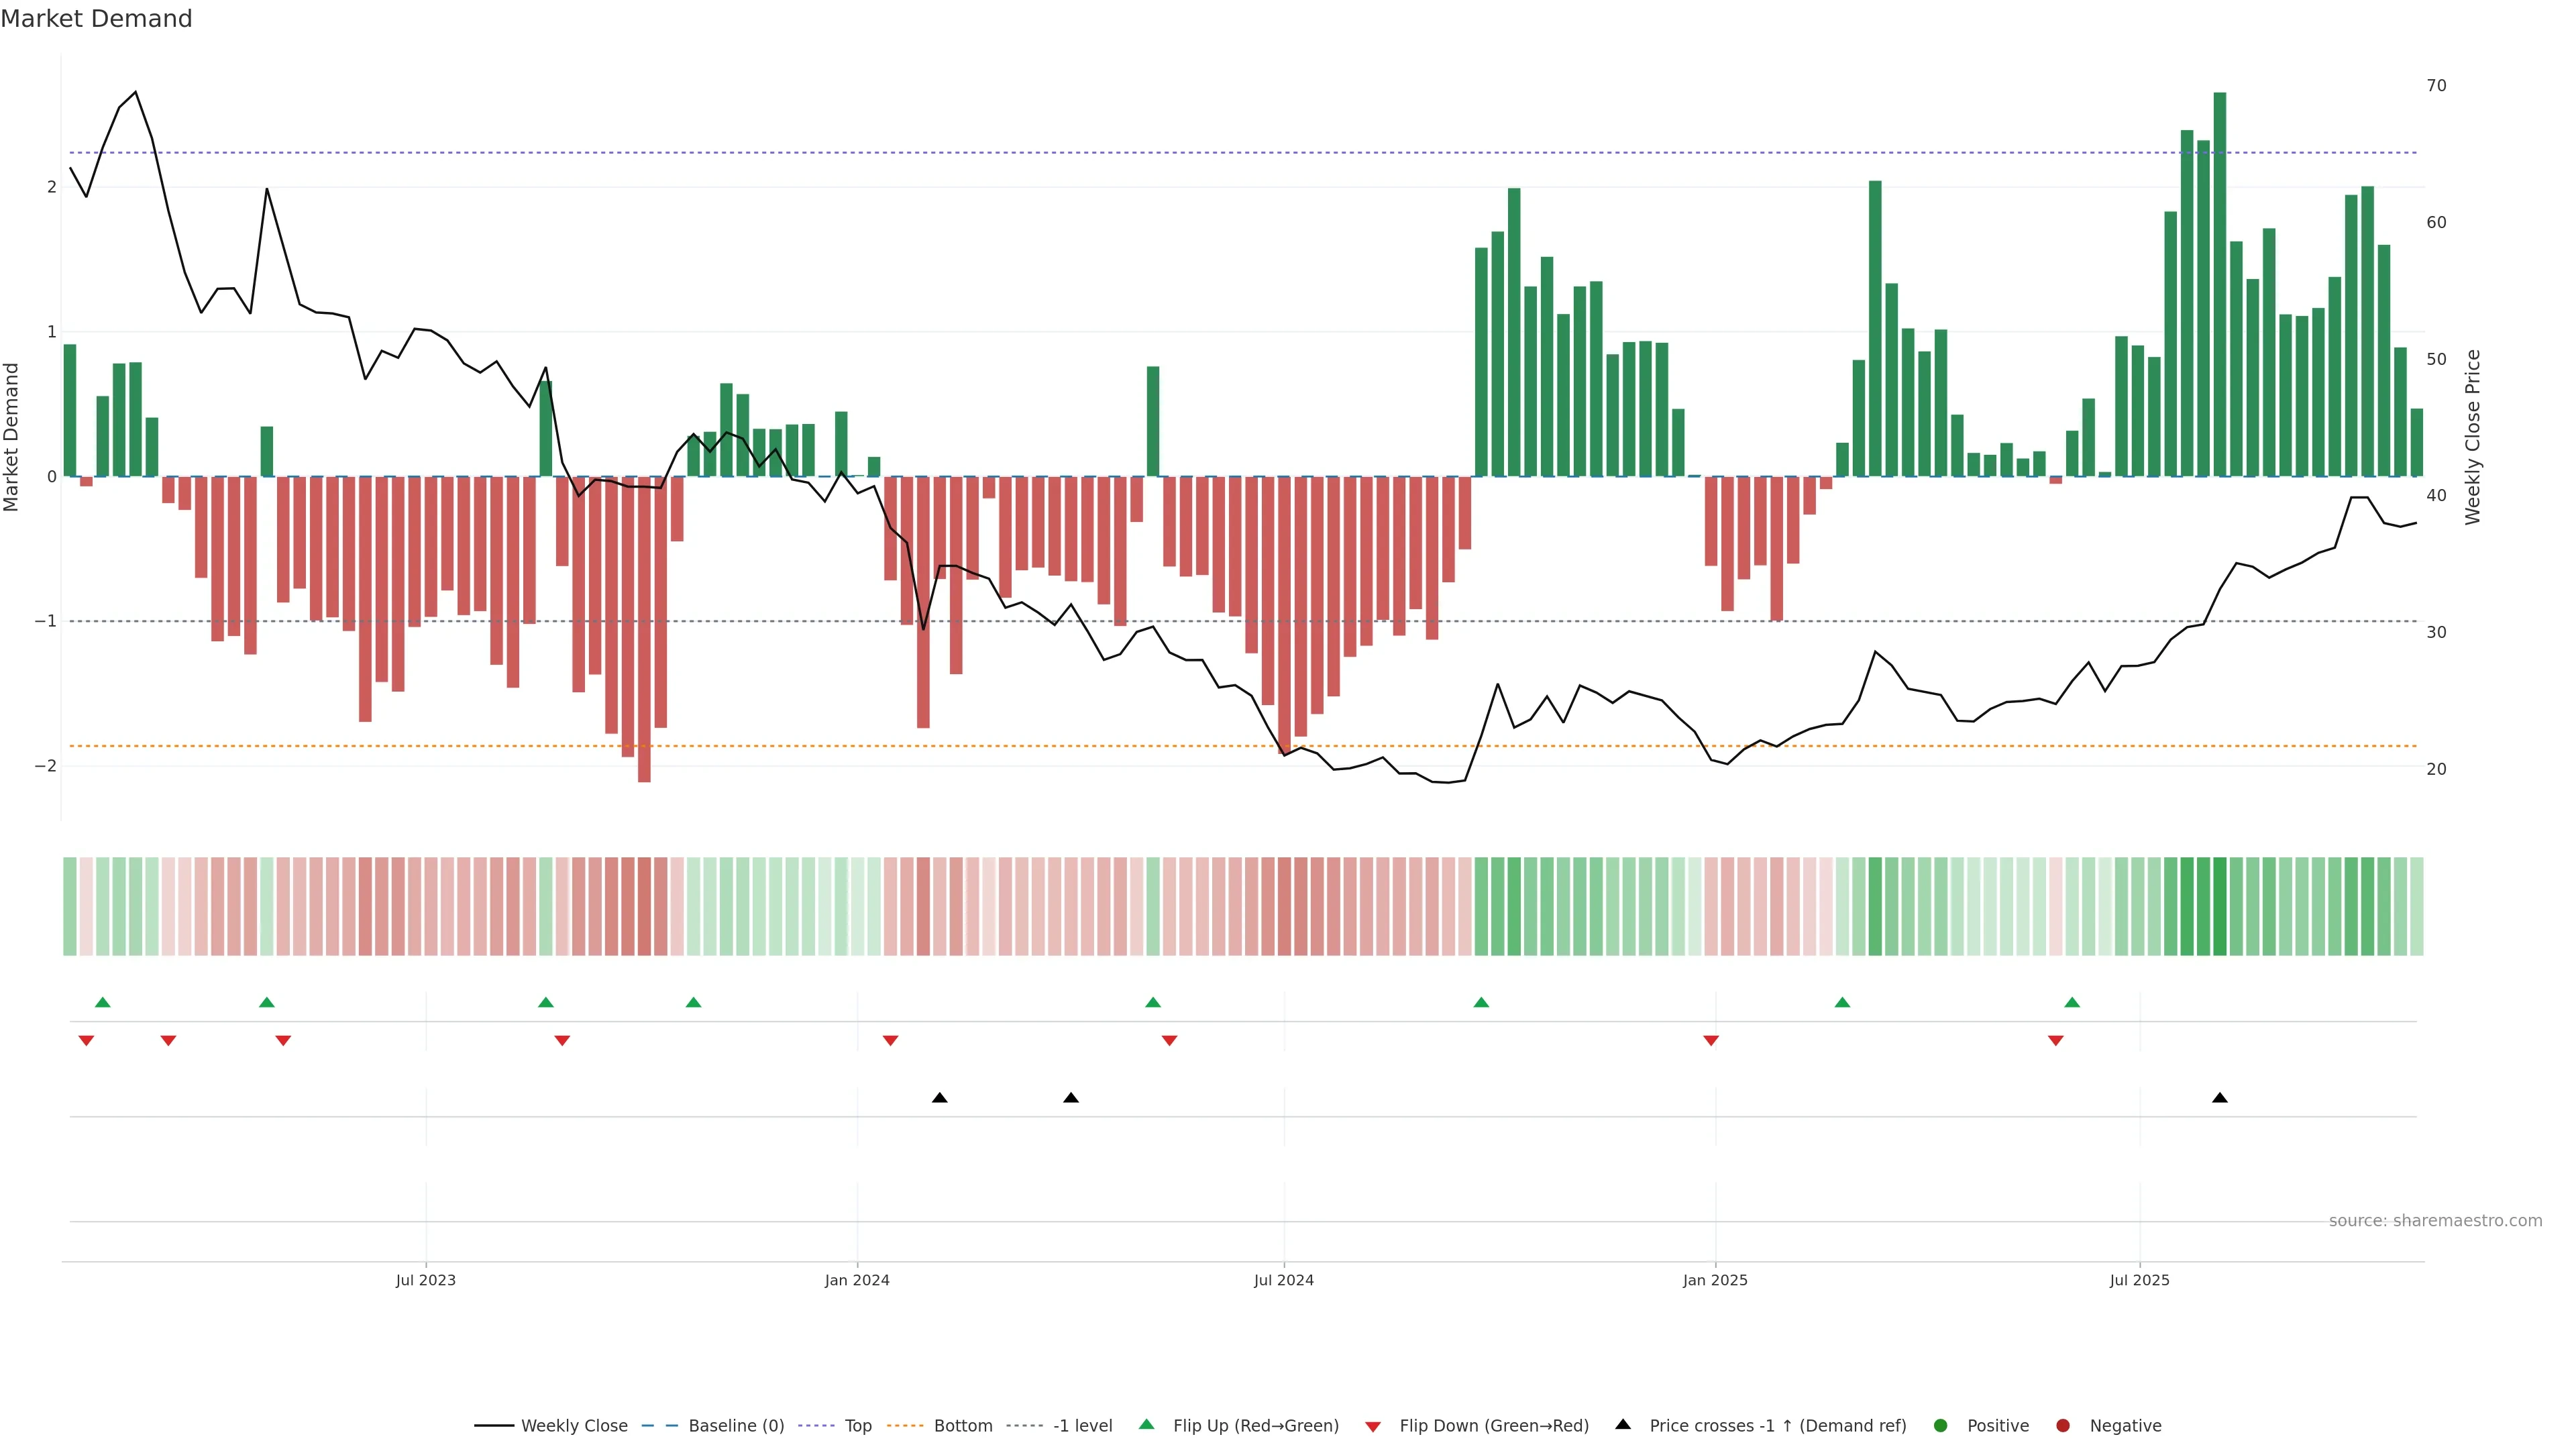Click Flip Down red triangle in legend
2576x1449 pixels.
pyautogui.click(x=1373, y=1426)
